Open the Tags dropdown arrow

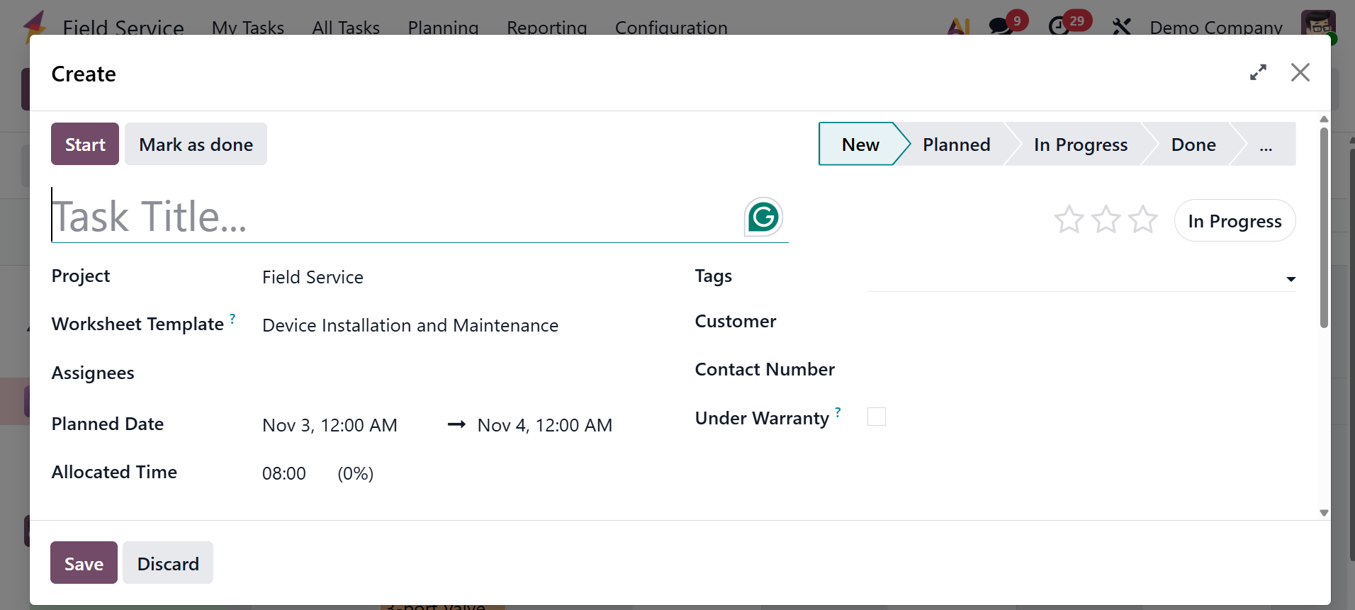(1291, 279)
